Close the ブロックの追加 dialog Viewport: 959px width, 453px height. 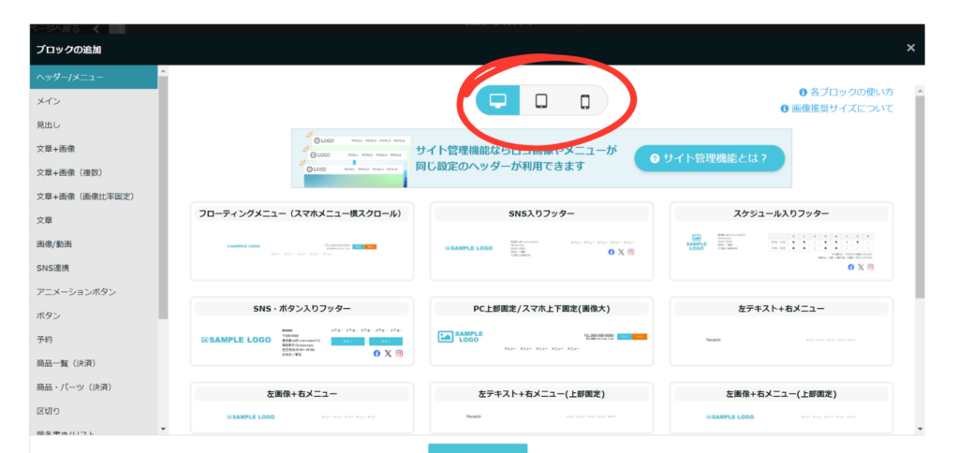[910, 48]
